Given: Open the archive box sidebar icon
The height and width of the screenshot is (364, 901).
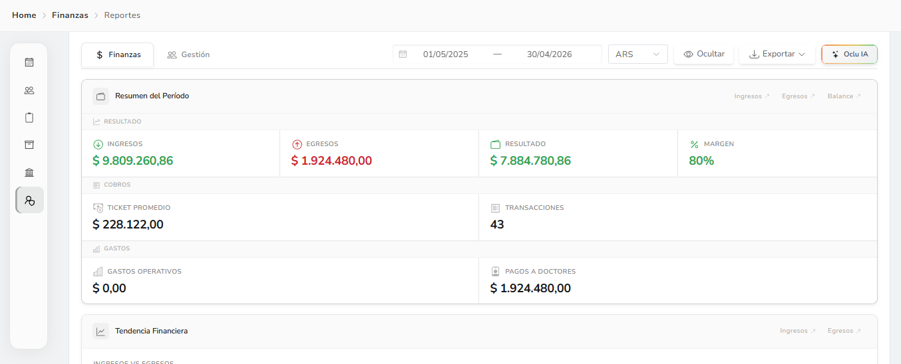Looking at the screenshot, I should (x=29, y=145).
